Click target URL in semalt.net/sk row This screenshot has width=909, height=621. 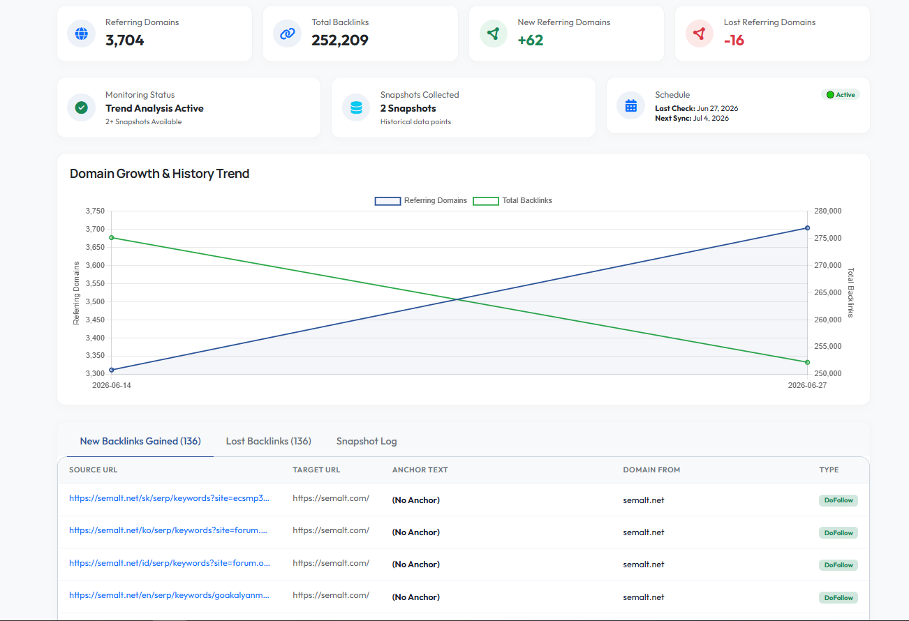(331, 498)
